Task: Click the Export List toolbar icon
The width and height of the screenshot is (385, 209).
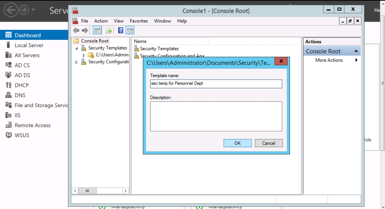Action: click(109, 31)
